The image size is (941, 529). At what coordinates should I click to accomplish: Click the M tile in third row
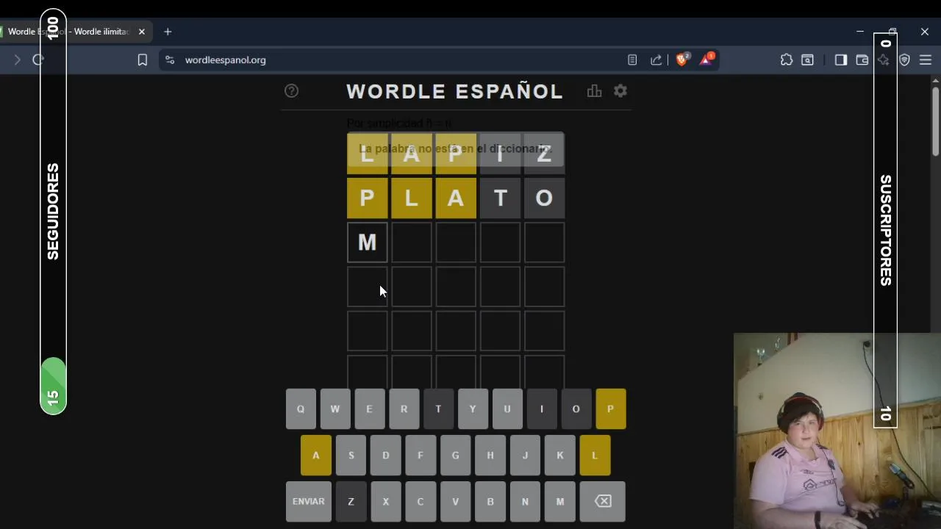[368, 242]
